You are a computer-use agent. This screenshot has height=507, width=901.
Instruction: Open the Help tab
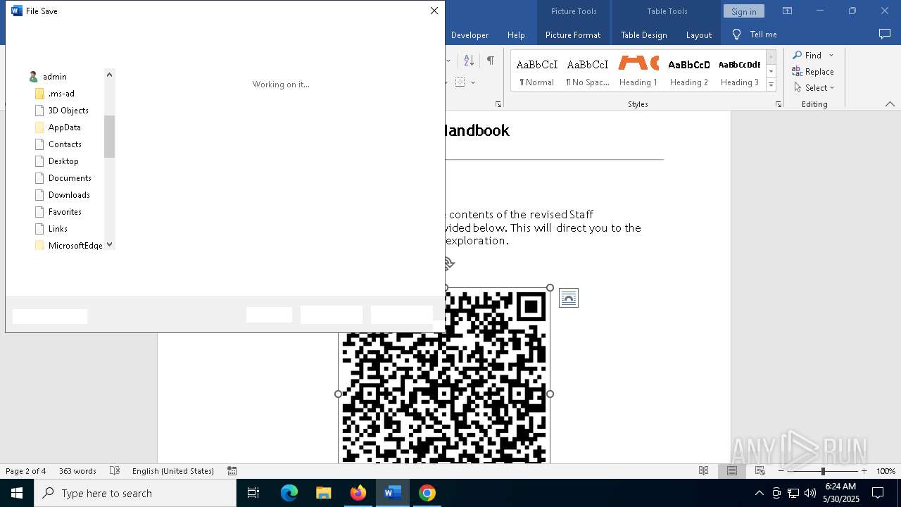[516, 35]
